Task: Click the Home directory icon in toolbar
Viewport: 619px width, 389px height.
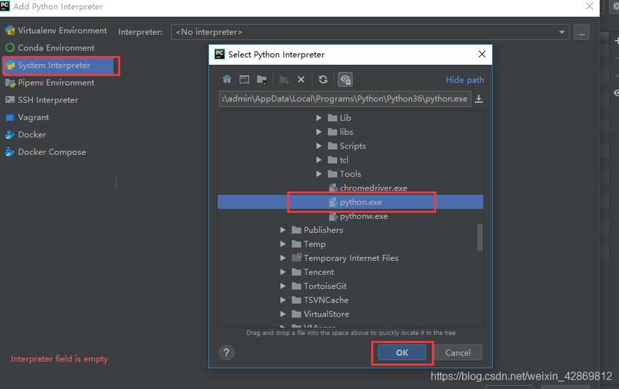Action: click(x=226, y=79)
